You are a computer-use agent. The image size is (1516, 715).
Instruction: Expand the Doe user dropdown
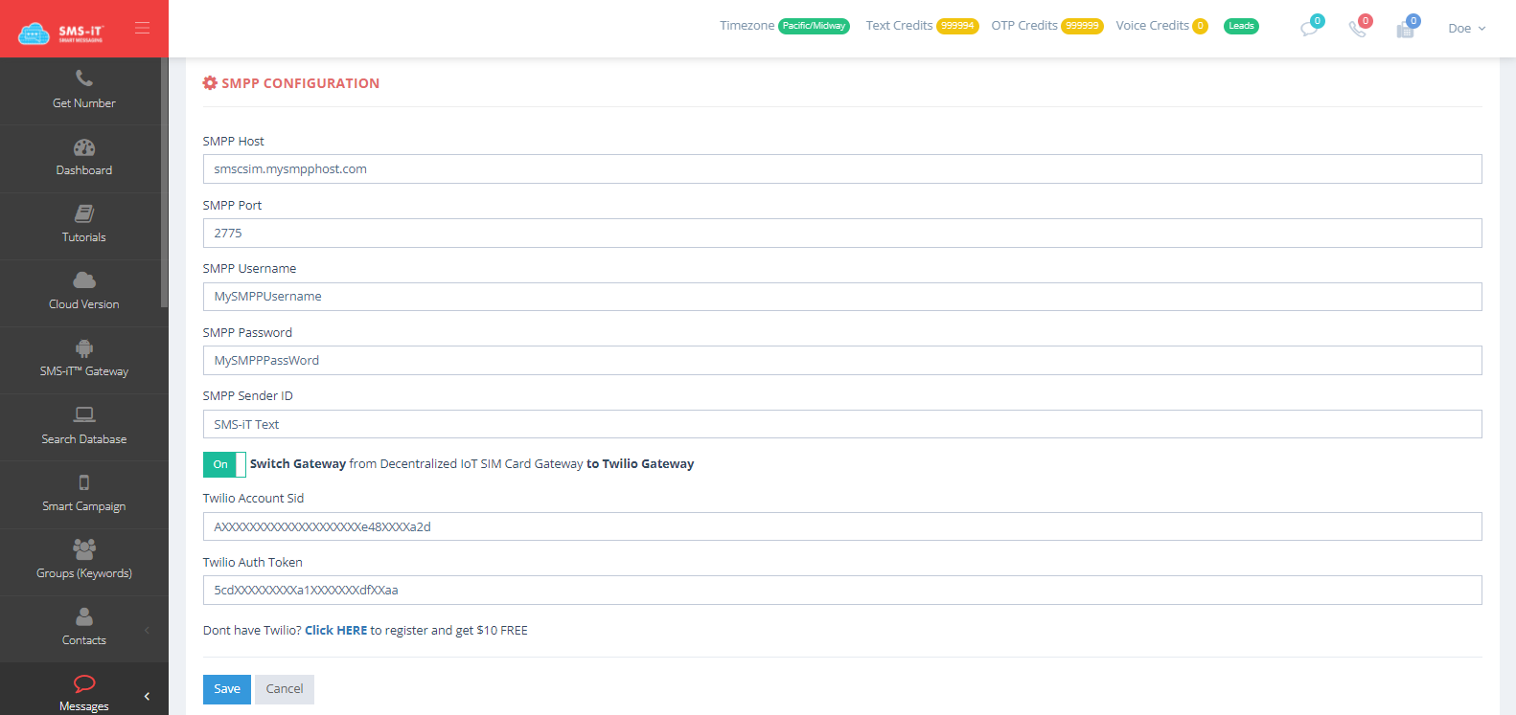point(1466,28)
